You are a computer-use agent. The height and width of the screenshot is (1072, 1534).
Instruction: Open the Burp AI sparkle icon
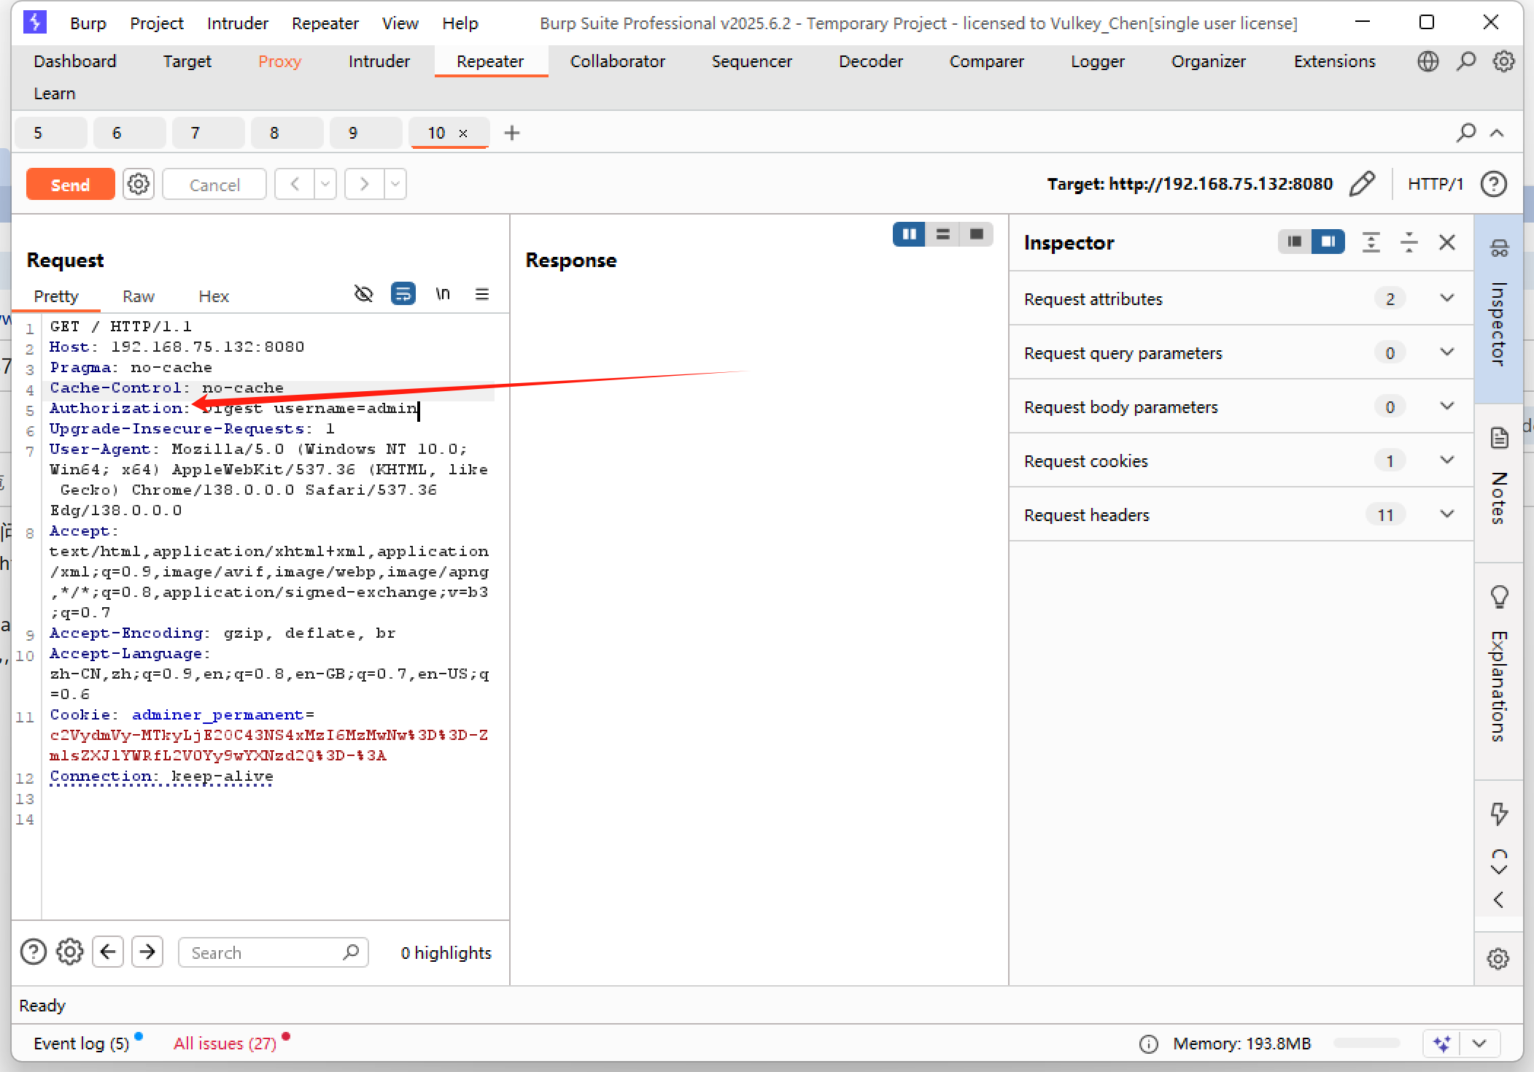[1441, 1044]
